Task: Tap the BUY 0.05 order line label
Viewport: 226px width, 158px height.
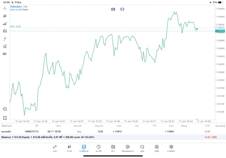Action: pyautogui.click(x=16, y=27)
